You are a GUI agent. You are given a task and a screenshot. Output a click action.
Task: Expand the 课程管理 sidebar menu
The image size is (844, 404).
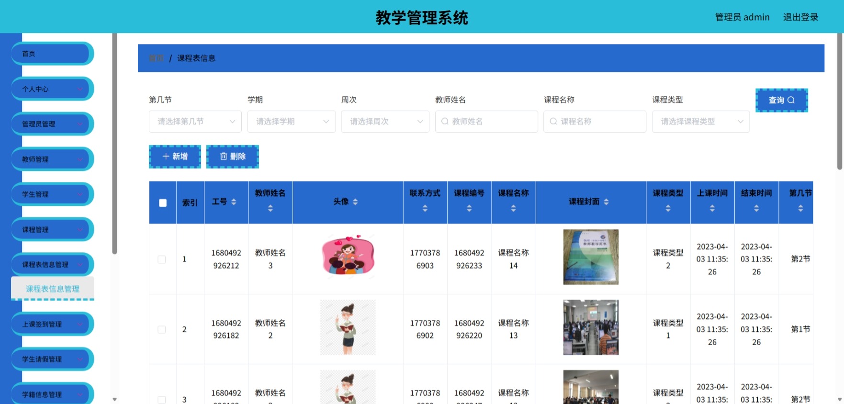tap(52, 230)
